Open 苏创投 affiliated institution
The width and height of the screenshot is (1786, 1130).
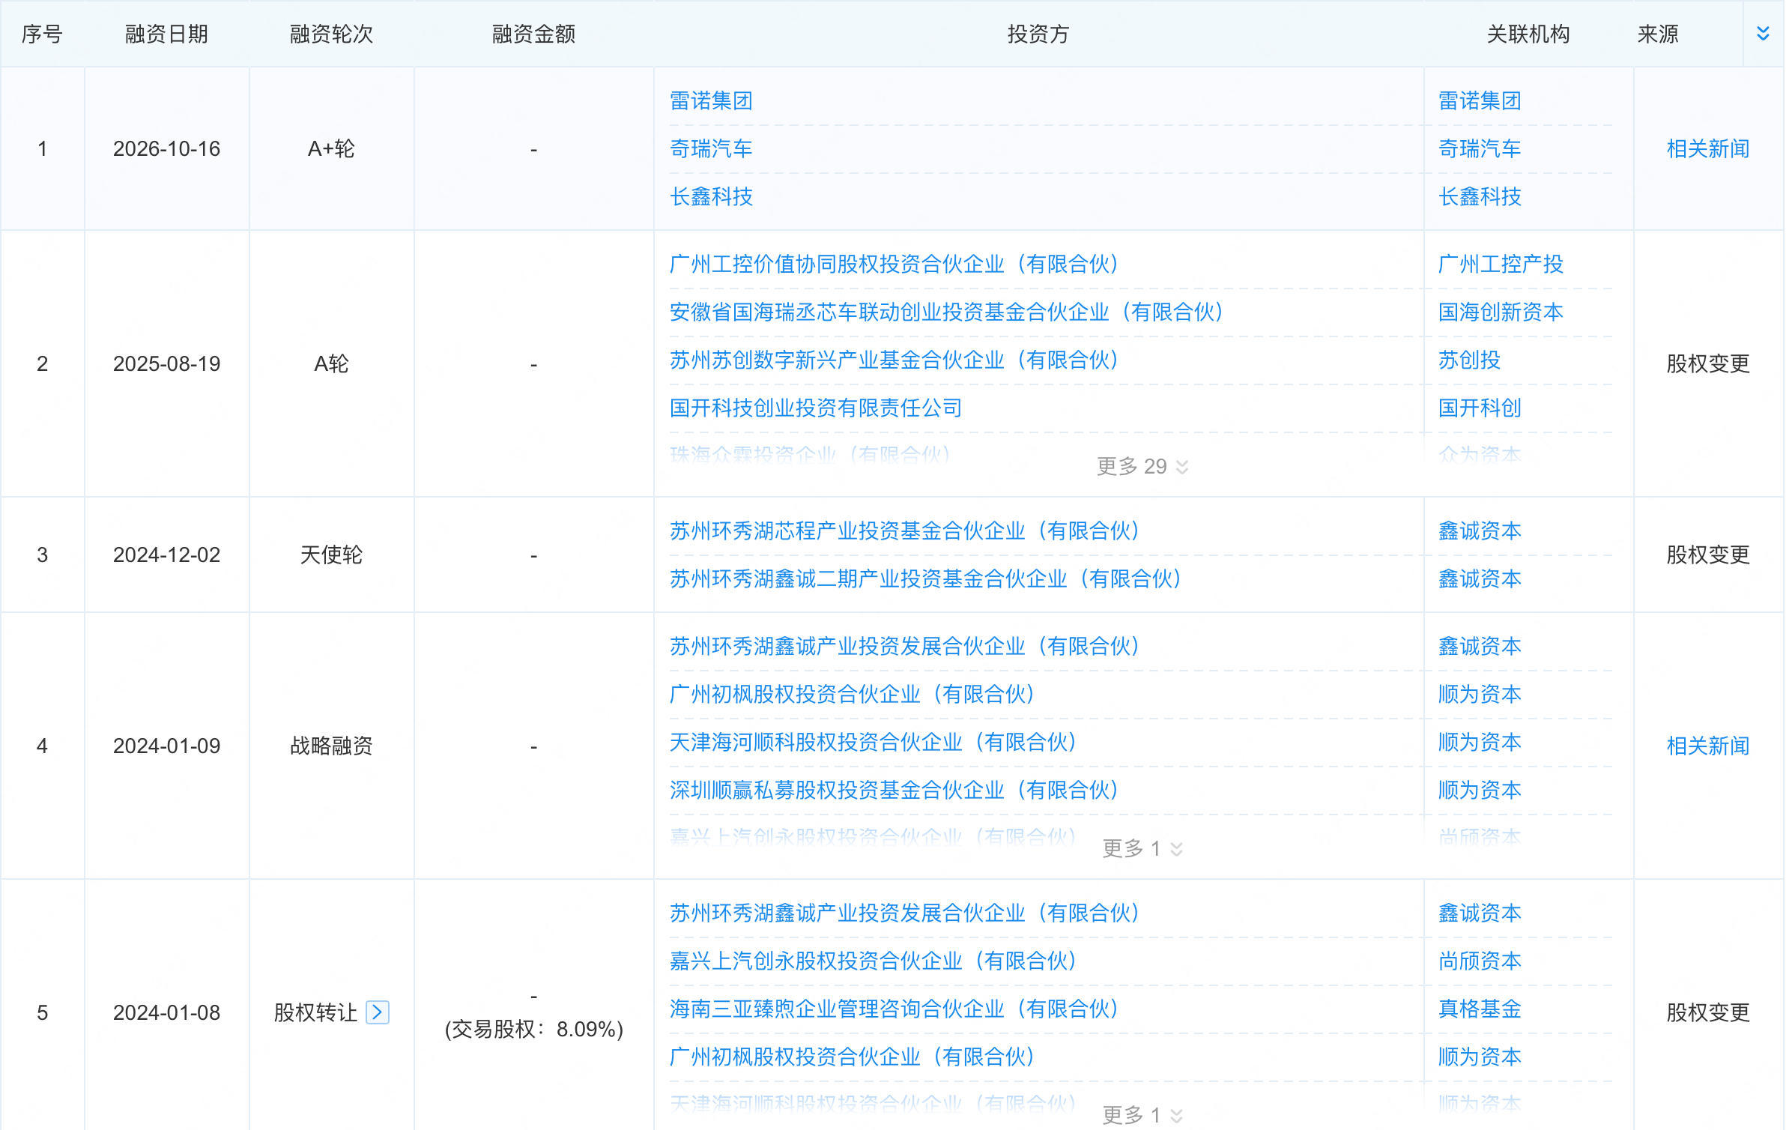pos(1469,360)
